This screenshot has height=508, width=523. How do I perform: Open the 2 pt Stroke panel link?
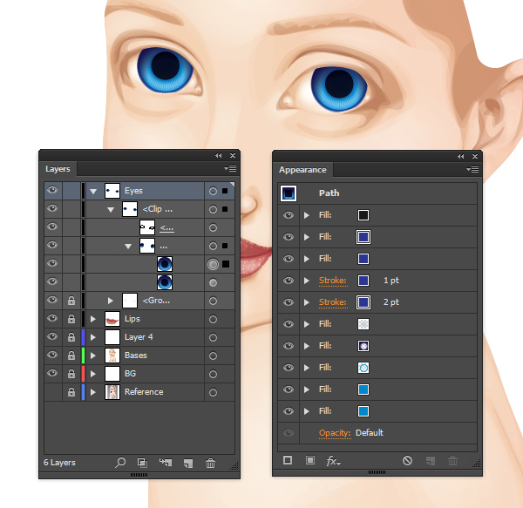[x=333, y=302]
